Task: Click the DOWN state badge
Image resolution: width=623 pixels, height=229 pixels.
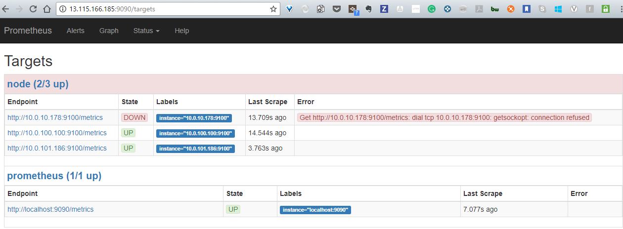Action: 134,117
